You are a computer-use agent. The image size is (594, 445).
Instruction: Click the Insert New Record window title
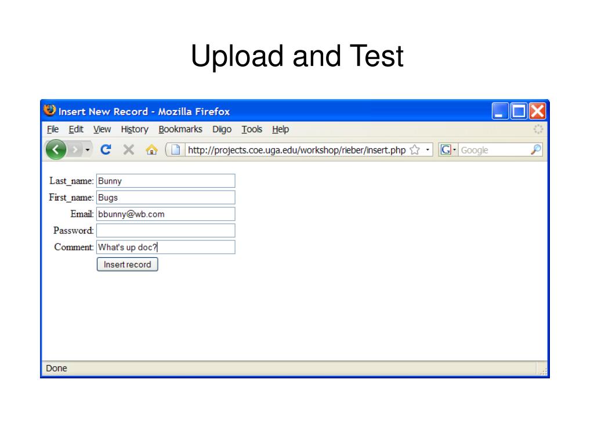point(144,112)
